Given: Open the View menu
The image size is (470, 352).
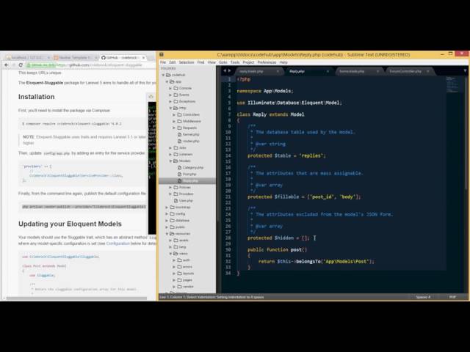Looking at the screenshot, I should pyautogui.click(x=211, y=62).
